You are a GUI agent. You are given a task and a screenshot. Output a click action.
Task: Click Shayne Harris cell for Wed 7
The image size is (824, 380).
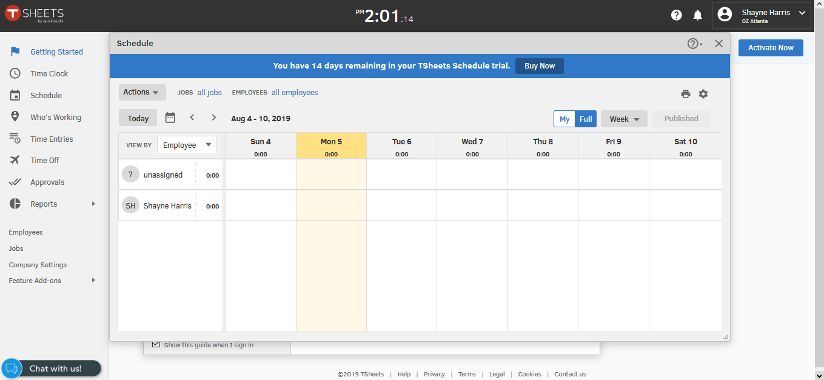(472, 205)
